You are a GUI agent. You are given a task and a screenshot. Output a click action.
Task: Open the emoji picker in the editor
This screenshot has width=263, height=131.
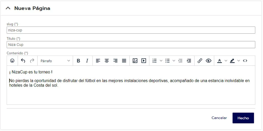click(x=12, y=61)
